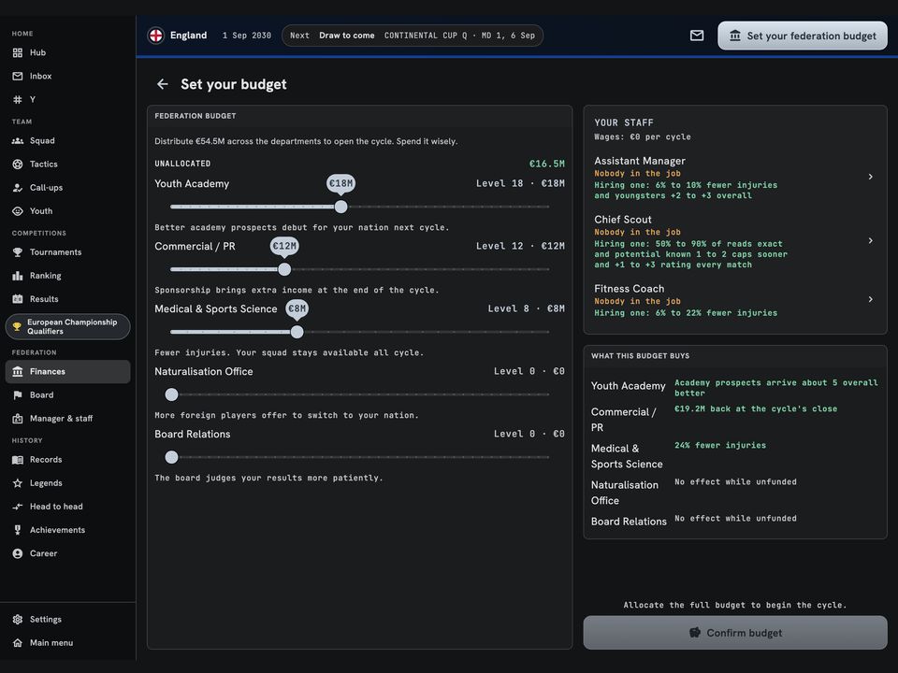
Task: Click the Naturalisation Office slider handle
Action: pyautogui.click(x=171, y=394)
